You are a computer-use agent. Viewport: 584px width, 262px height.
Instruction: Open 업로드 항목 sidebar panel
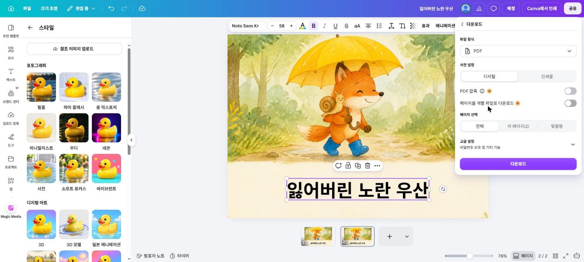point(11,119)
